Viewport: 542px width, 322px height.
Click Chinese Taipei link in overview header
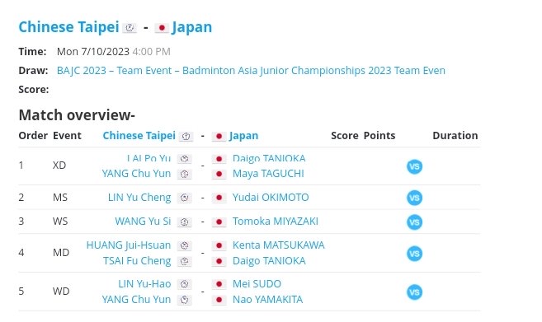click(139, 135)
